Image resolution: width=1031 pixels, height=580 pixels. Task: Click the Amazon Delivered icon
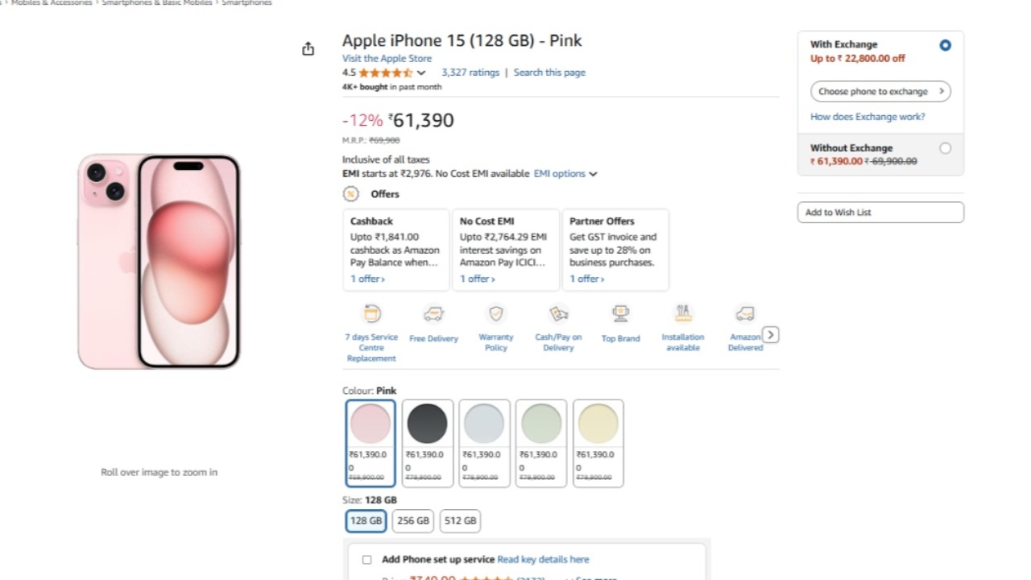click(x=745, y=313)
